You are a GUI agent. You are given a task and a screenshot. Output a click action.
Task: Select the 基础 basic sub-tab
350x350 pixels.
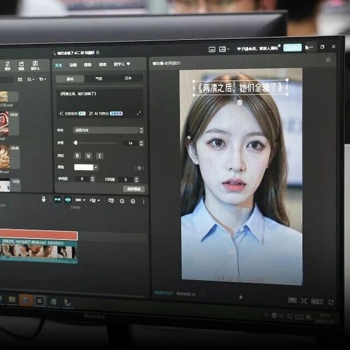tap(70, 79)
